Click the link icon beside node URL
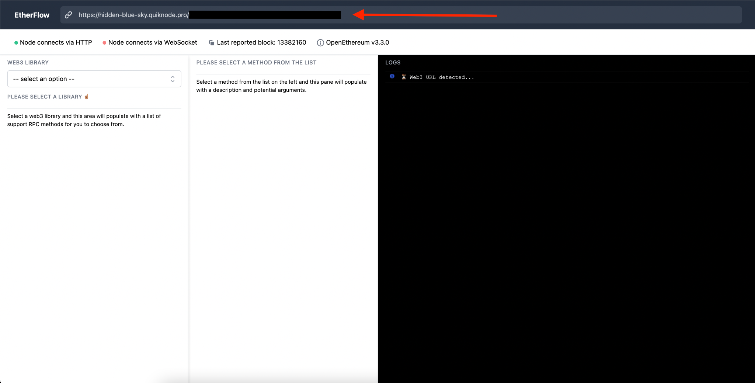Screen dimensions: 755x383 coord(69,15)
